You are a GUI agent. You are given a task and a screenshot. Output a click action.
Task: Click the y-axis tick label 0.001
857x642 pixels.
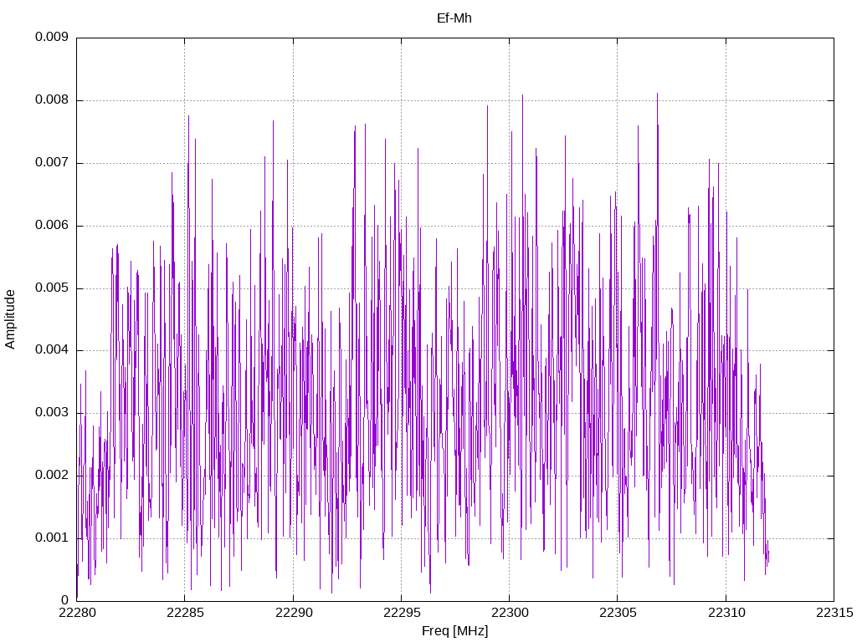pyautogui.click(x=52, y=538)
